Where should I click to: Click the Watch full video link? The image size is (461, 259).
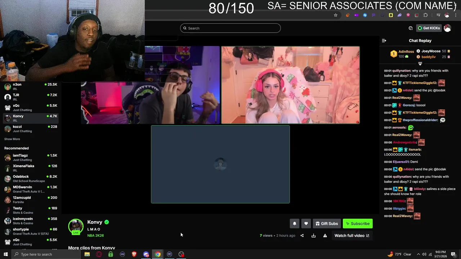coord(352,236)
